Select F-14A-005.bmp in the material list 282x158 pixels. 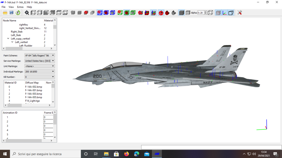[x=33, y=97]
